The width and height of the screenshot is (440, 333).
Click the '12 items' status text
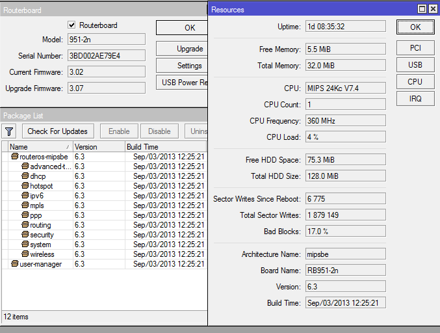[16, 317]
